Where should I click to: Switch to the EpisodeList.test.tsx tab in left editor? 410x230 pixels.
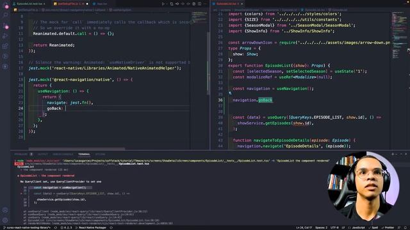[x=29, y=4]
